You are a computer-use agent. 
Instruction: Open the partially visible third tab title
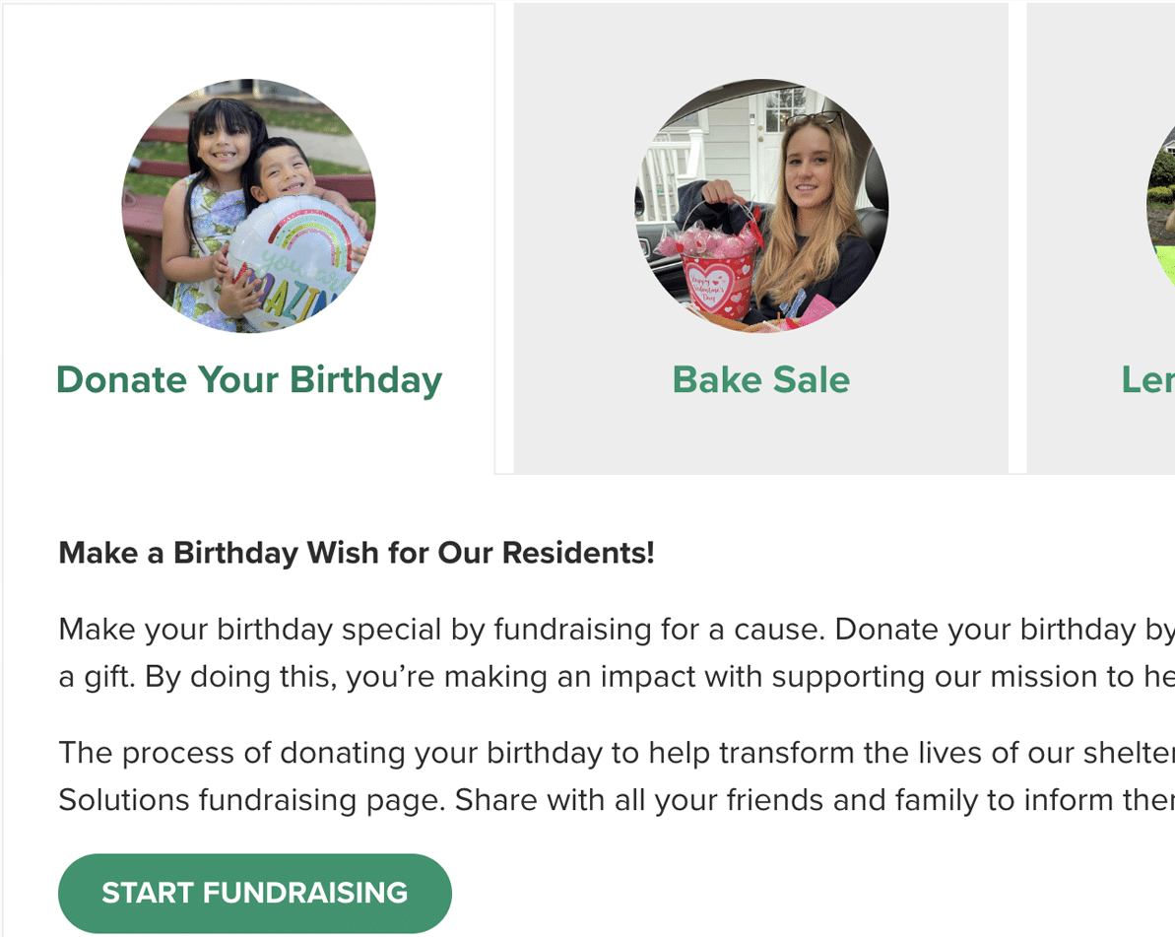coord(1147,380)
